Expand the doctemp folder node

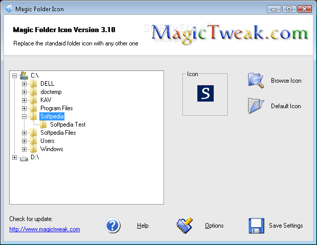click(24, 92)
